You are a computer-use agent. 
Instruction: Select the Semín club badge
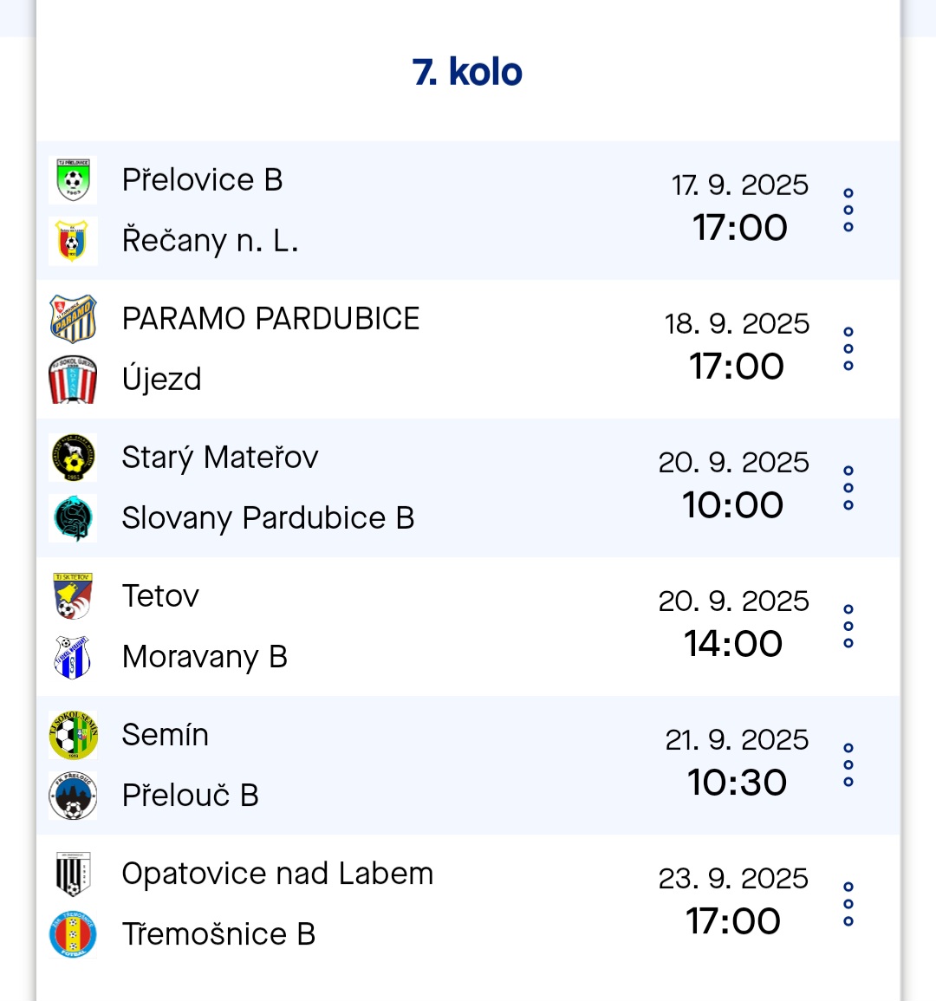click(x=73, y=734)
